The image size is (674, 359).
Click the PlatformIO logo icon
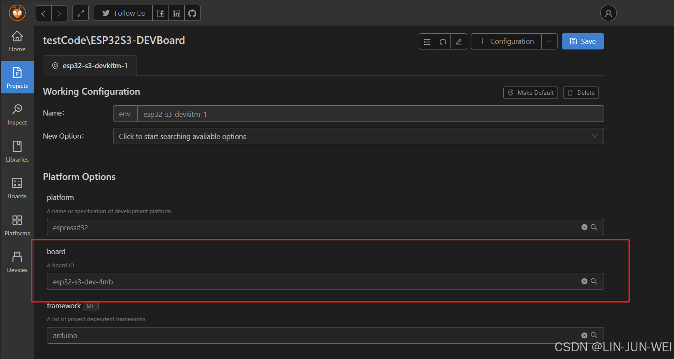[x=17, y=13]
